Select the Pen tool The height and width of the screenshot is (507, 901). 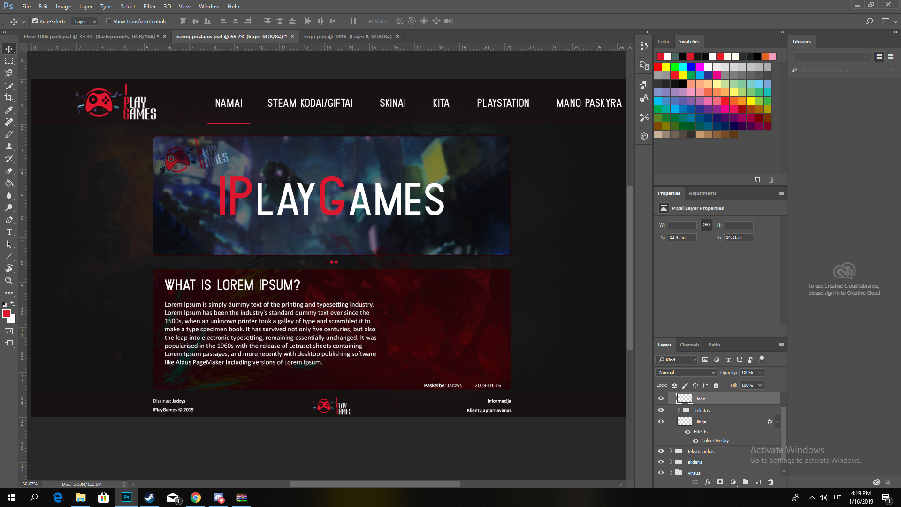point(9,220)
